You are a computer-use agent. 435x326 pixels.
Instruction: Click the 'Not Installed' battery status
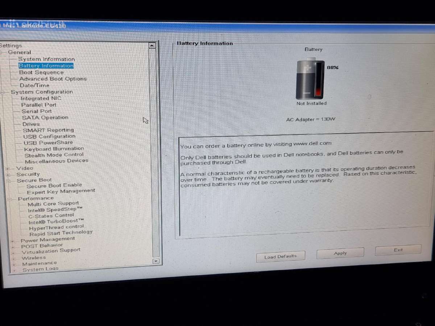pos(311,103)
